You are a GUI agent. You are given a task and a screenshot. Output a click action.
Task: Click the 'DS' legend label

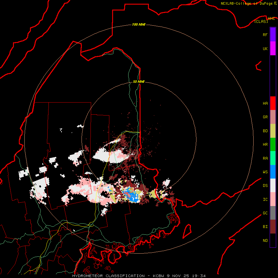pyautogui.click(x=265, y=186)
